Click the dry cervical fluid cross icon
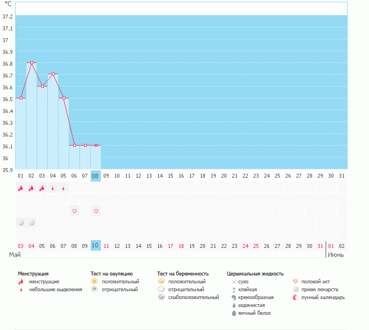This screenshot has width=369, height=330. click(234, 281)
